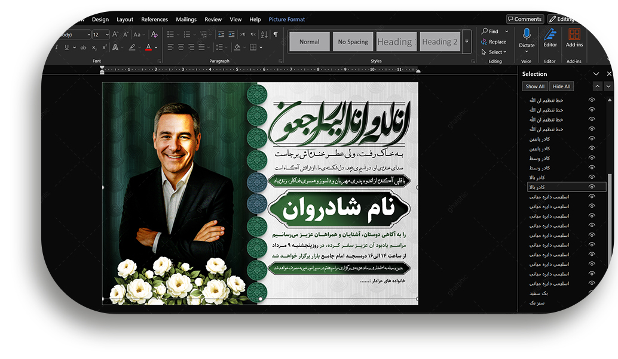Toggle the eye icon of the last اسلیمی دایره میانی item
This screenshot has width=618, height=359.
click(592, 284)
